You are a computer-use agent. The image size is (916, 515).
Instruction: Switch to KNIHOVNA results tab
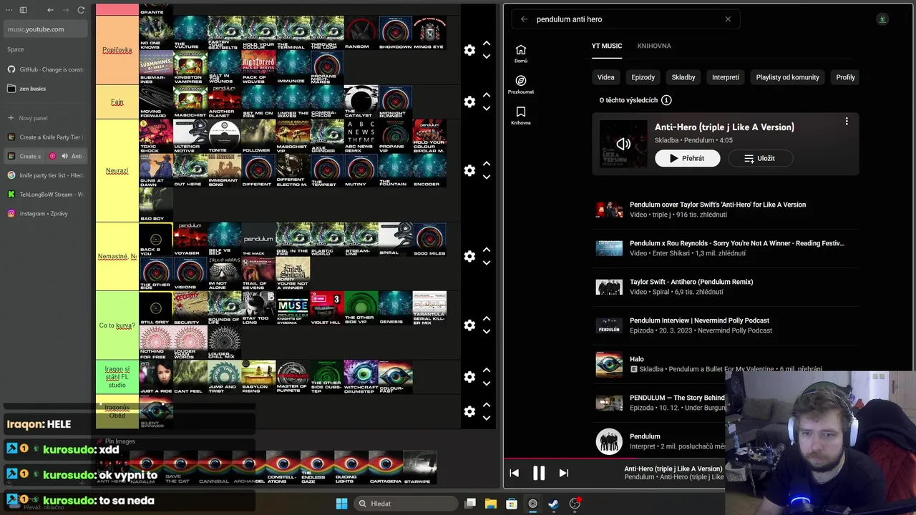pyautogui.click(x=654, y=46)
